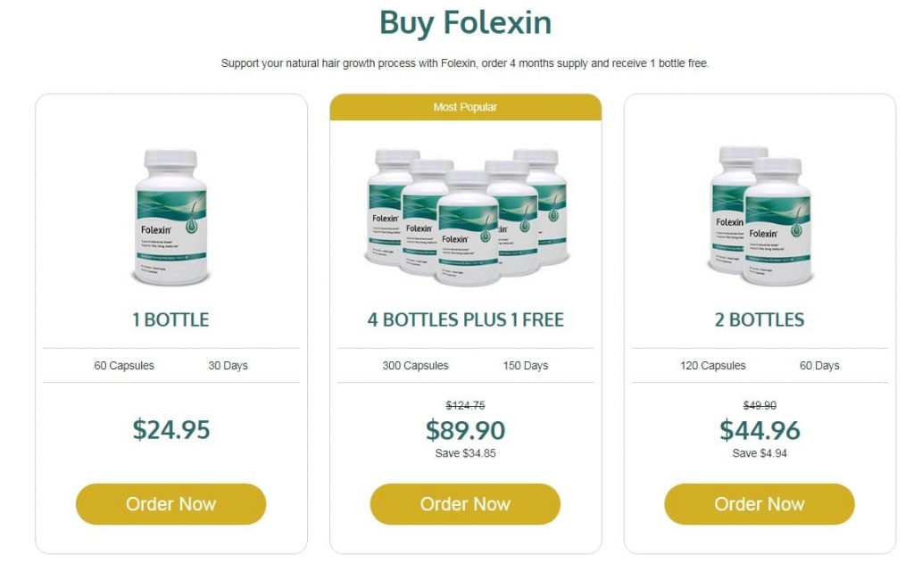Click the five-bottle Folexin product image
The width and height of the screenshot is (914, 572).
(x=465, y=214)
